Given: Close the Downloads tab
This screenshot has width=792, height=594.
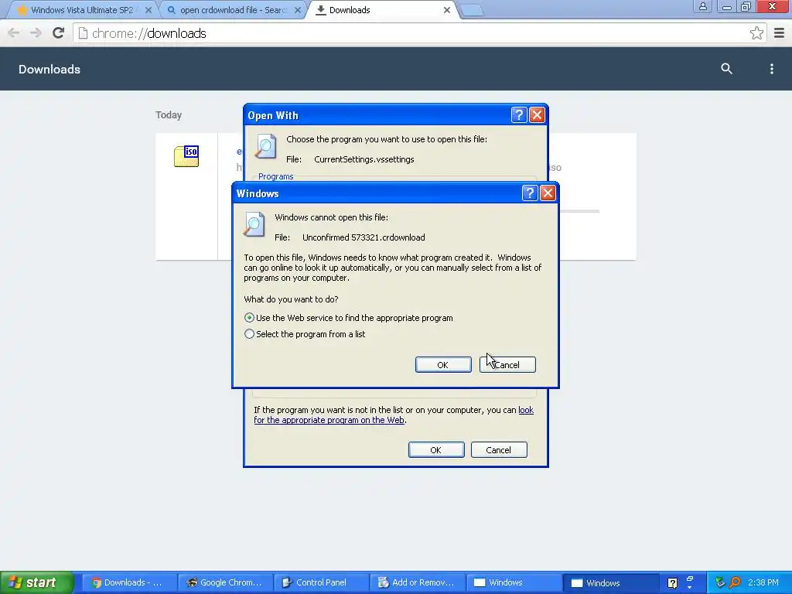Looking at the screenshot, I should (447, 10).
